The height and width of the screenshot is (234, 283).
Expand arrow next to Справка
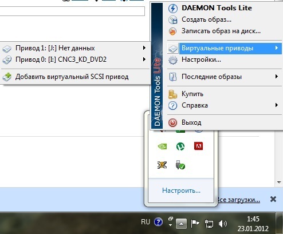pos(277,105)
